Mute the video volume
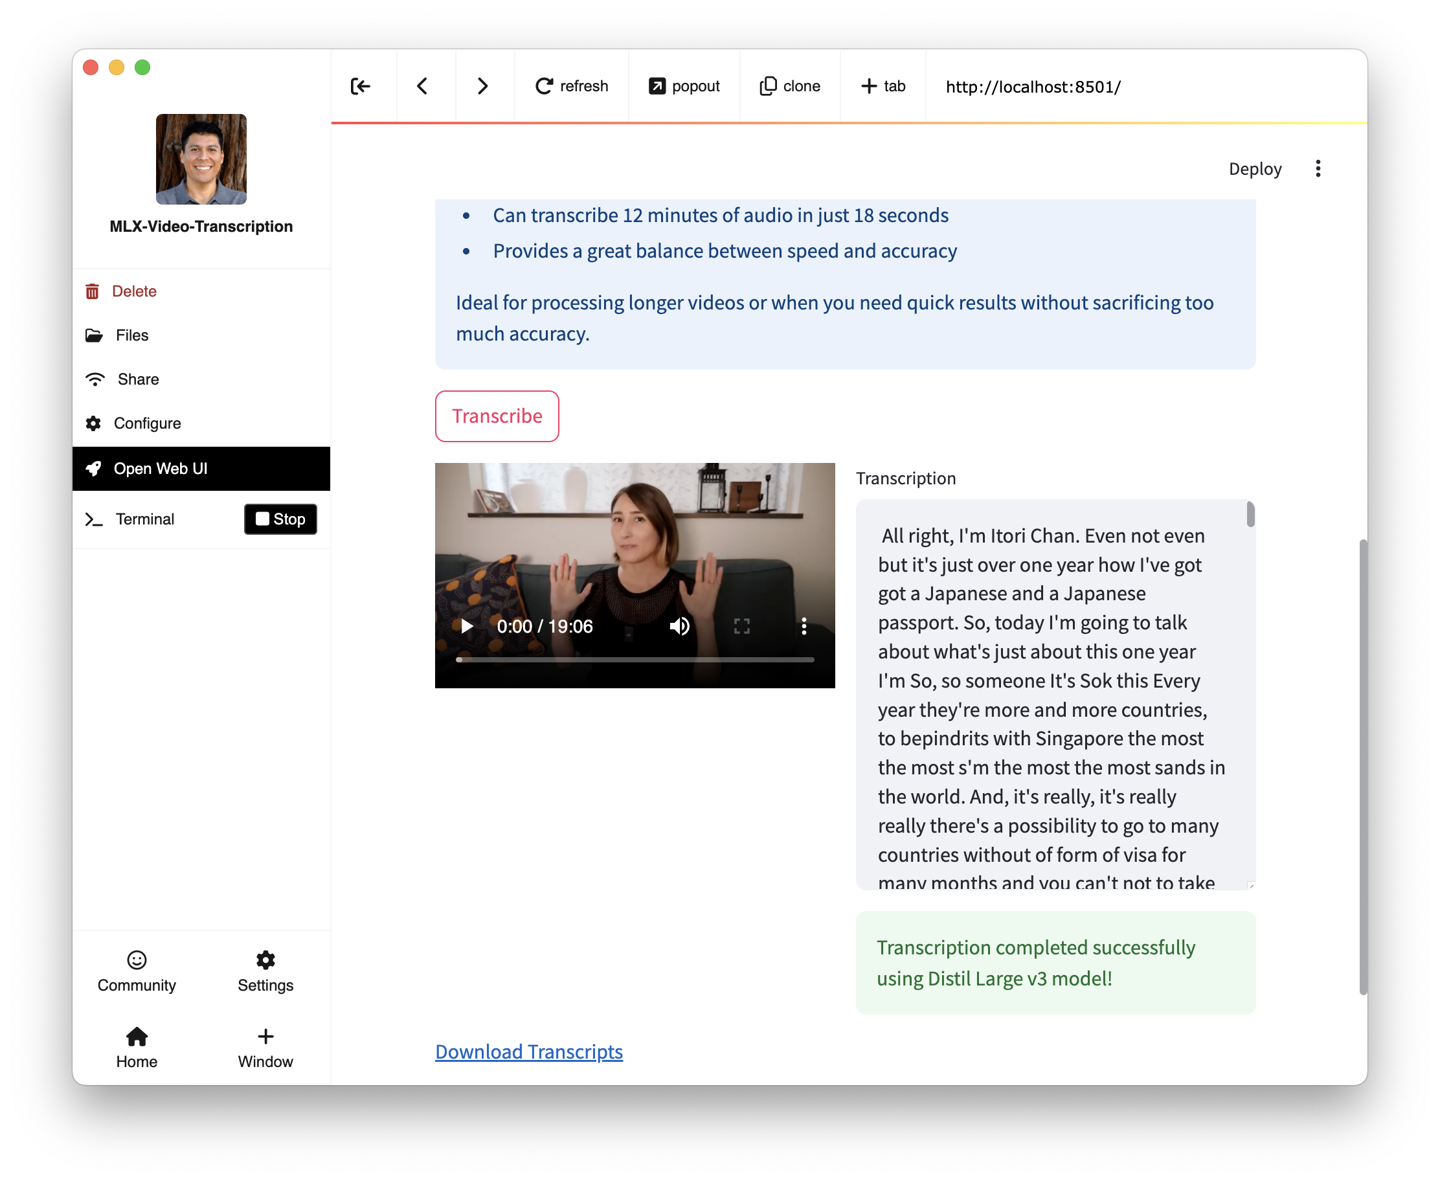This screenshot has height=1181, width=1440. coord(679,626)
